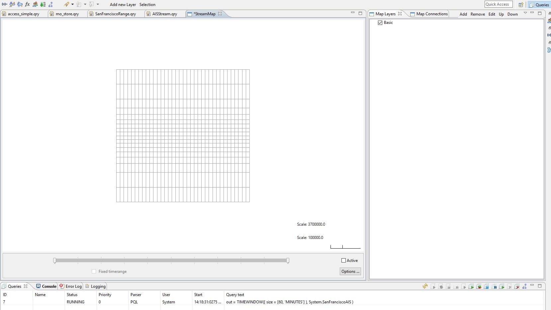Open the Map Layers view menu triangle
This screenshot has width=551, height=310.
(525, 13)
